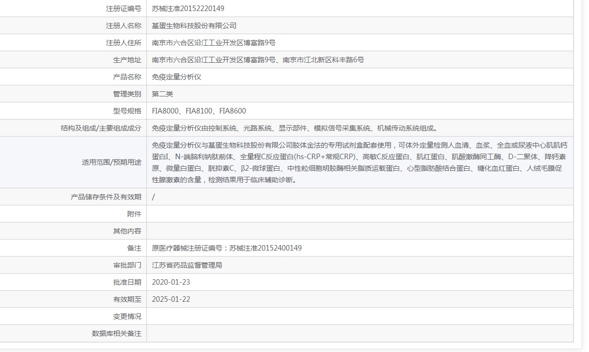Screen dimensions: 589x352
Task: Select the slash value for storage conditions
Action: (153, 197)
